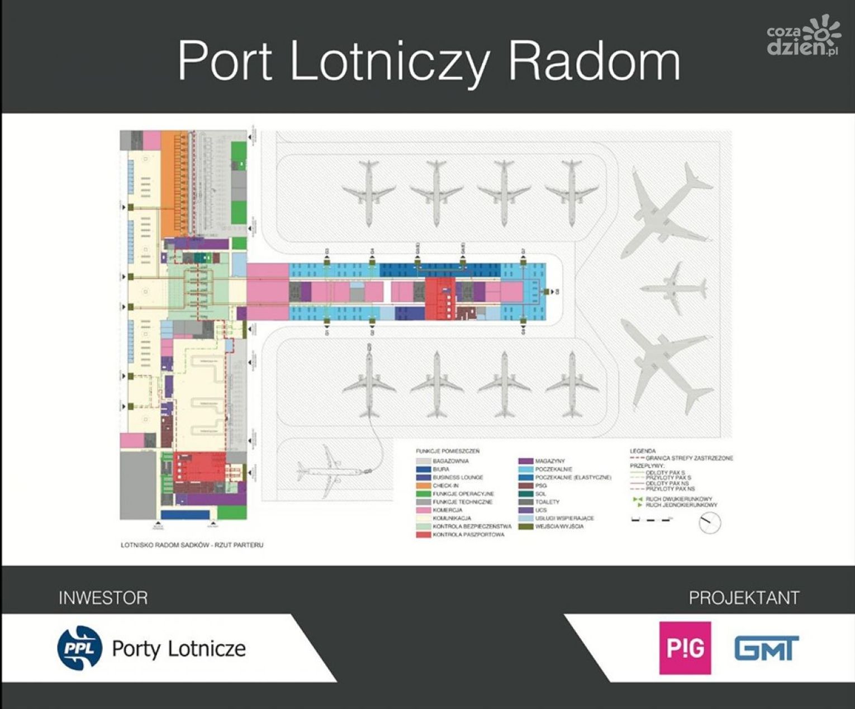Click the Lotnisko Radom Sadków floor plan caption

point(192,544)
